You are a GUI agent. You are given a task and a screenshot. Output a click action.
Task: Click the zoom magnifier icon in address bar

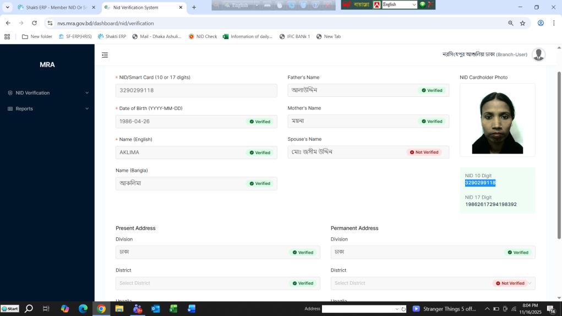coord(511,23)
